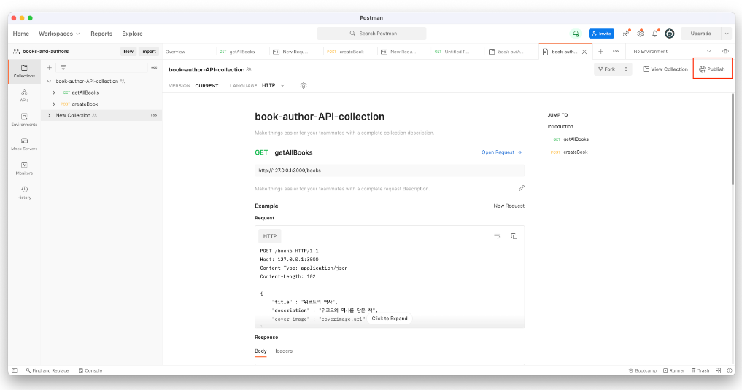Select the response Headers tab
Viewport: 742px width, 390px height.
283,351
